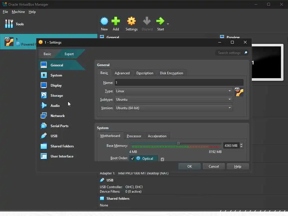Open the Machine menu
This screenshot has width=288, height=216.
tap(18, 12)
